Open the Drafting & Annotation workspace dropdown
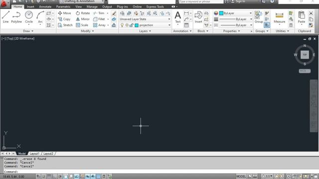The height and width of the screenshot is (179, 319). 82,1
